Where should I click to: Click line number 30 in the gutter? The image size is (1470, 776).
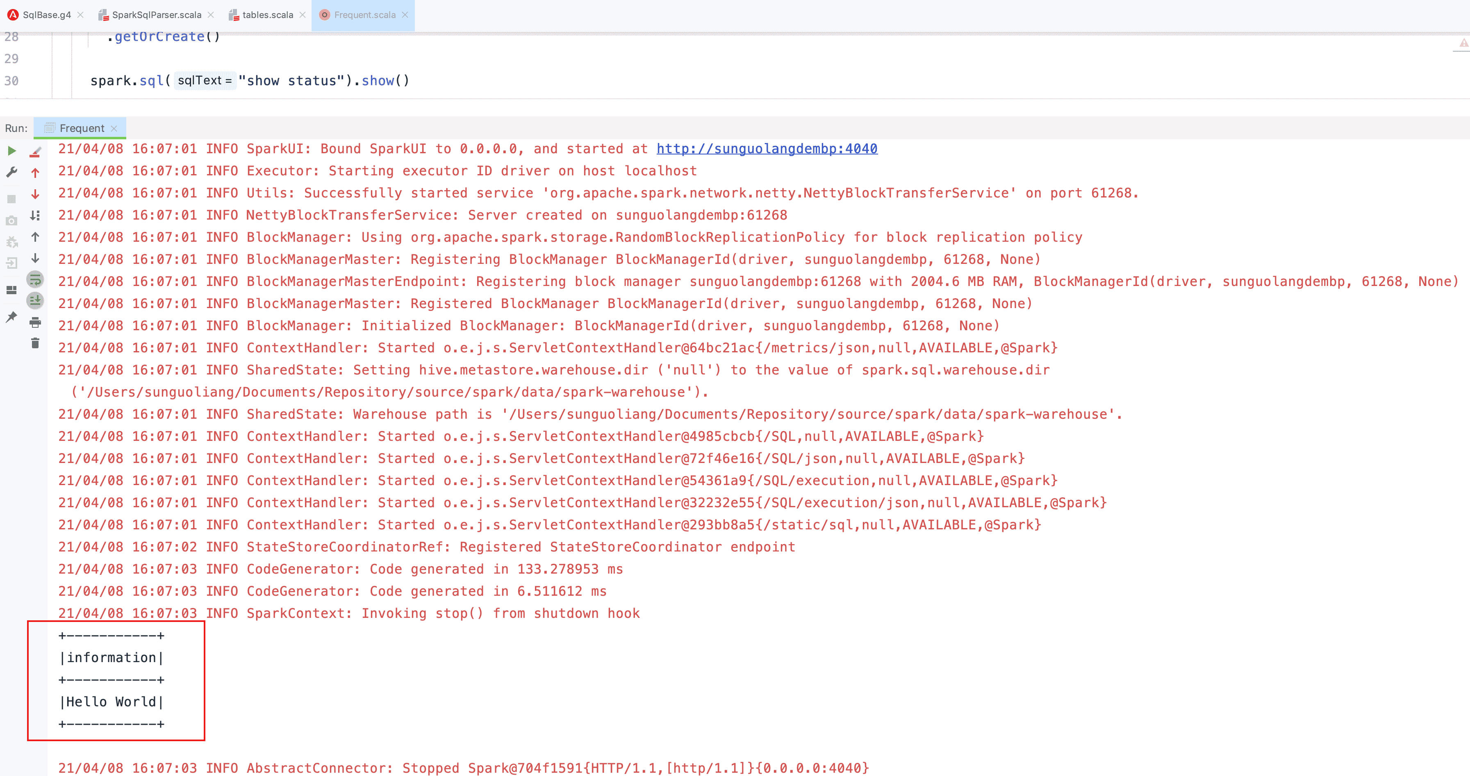coord(11,81)
